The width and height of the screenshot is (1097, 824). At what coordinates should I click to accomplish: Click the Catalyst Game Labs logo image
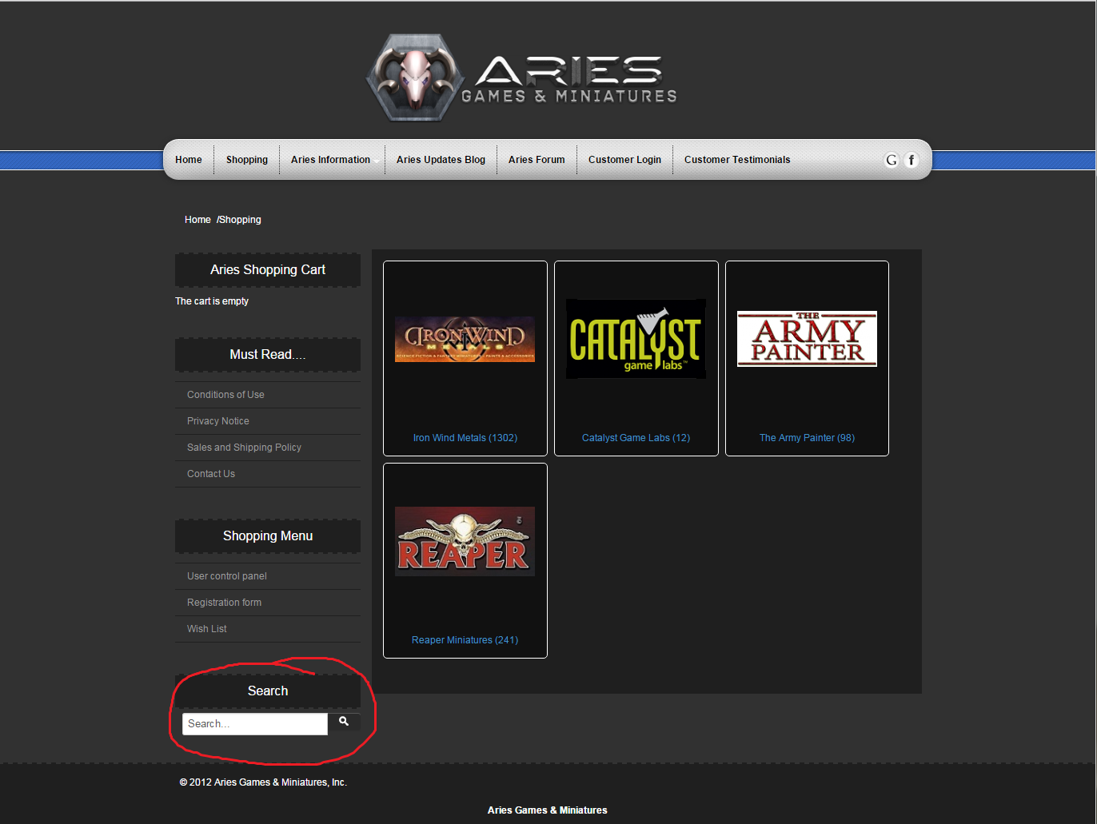pos(636,339)
